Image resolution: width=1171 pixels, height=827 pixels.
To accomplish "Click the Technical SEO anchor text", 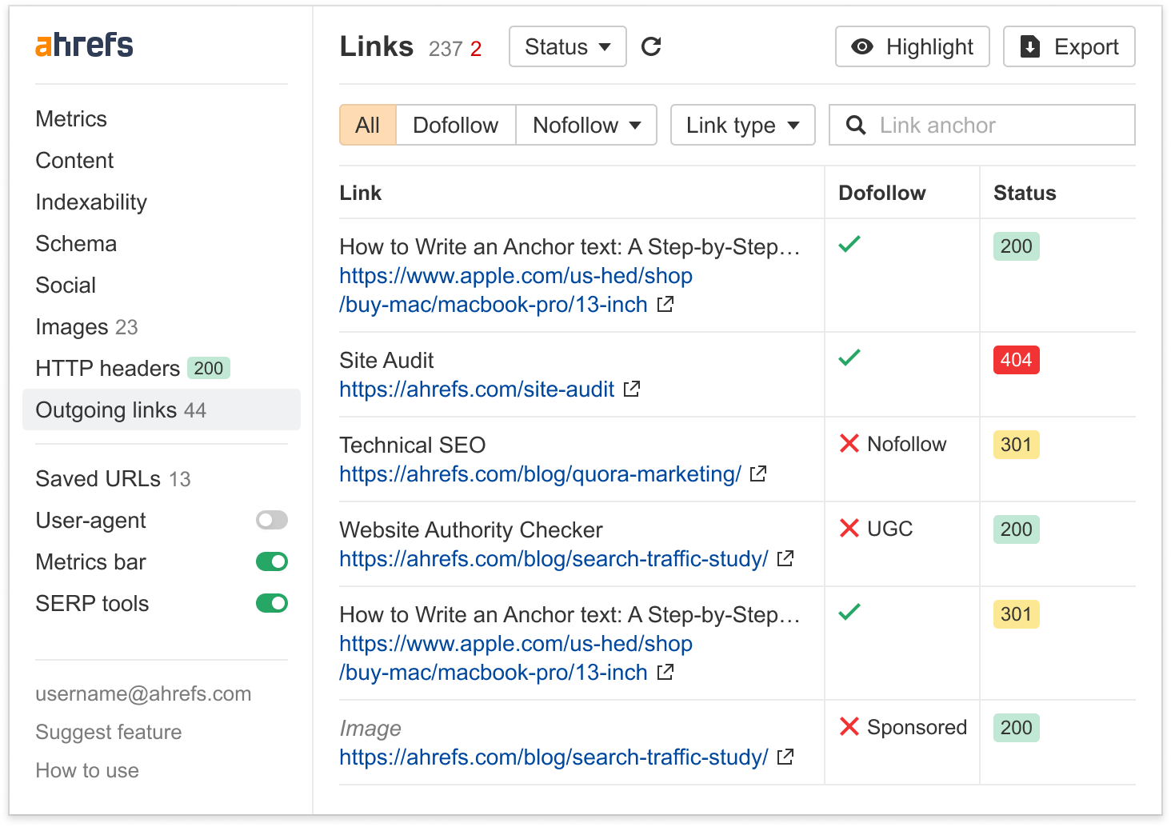I will pyautogui.click(x=413, y=445).
